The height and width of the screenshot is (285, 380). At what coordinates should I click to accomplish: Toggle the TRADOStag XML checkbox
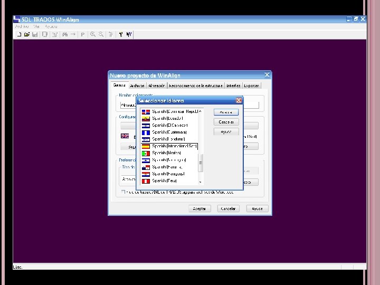coord(123,192)
